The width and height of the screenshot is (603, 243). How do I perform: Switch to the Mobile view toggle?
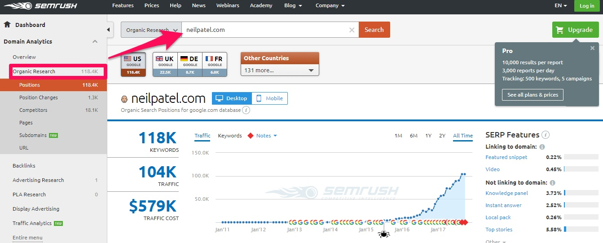(269, 98)
